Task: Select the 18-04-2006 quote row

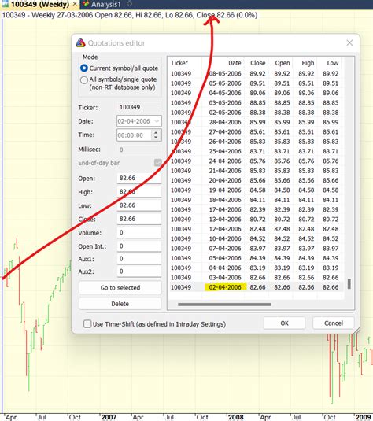Action: (x=256, y=200)
